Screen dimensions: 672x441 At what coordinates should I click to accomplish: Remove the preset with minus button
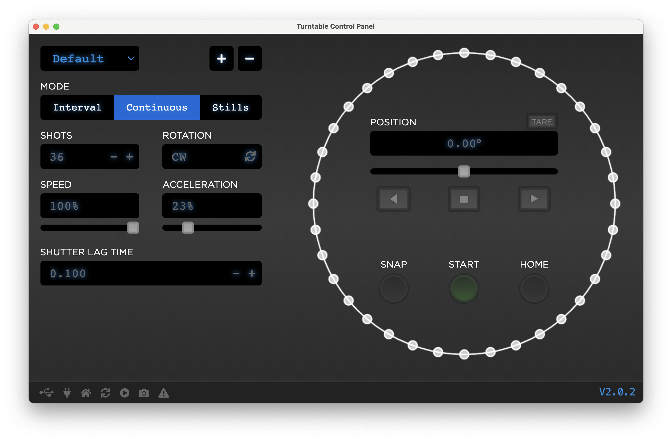[x=249, y=58]
